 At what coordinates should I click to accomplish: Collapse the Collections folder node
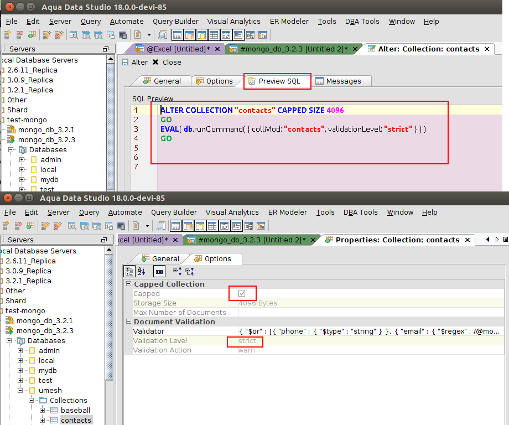[x=31, y=400]
